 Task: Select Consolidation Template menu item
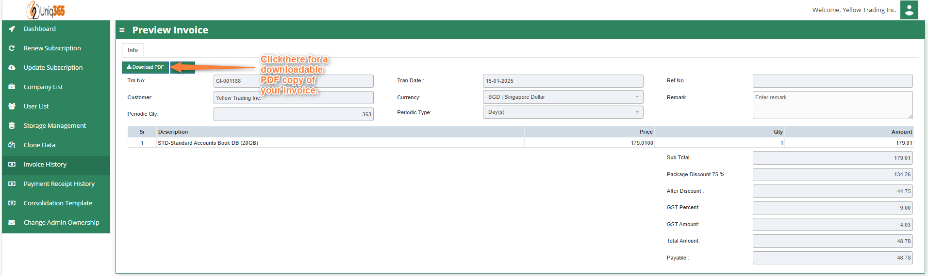click(58, 203)
